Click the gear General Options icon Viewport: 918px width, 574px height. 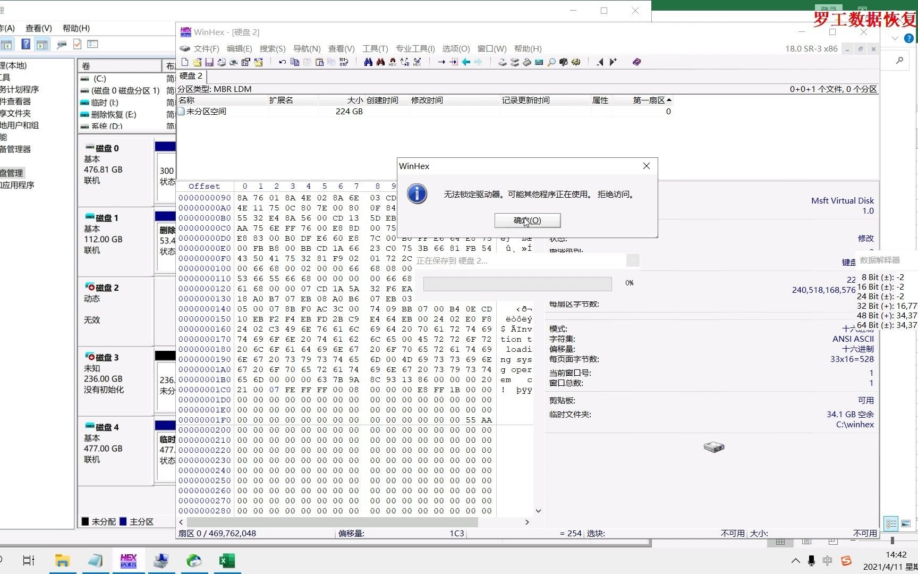pyautogui.click(x=576, y=62)
